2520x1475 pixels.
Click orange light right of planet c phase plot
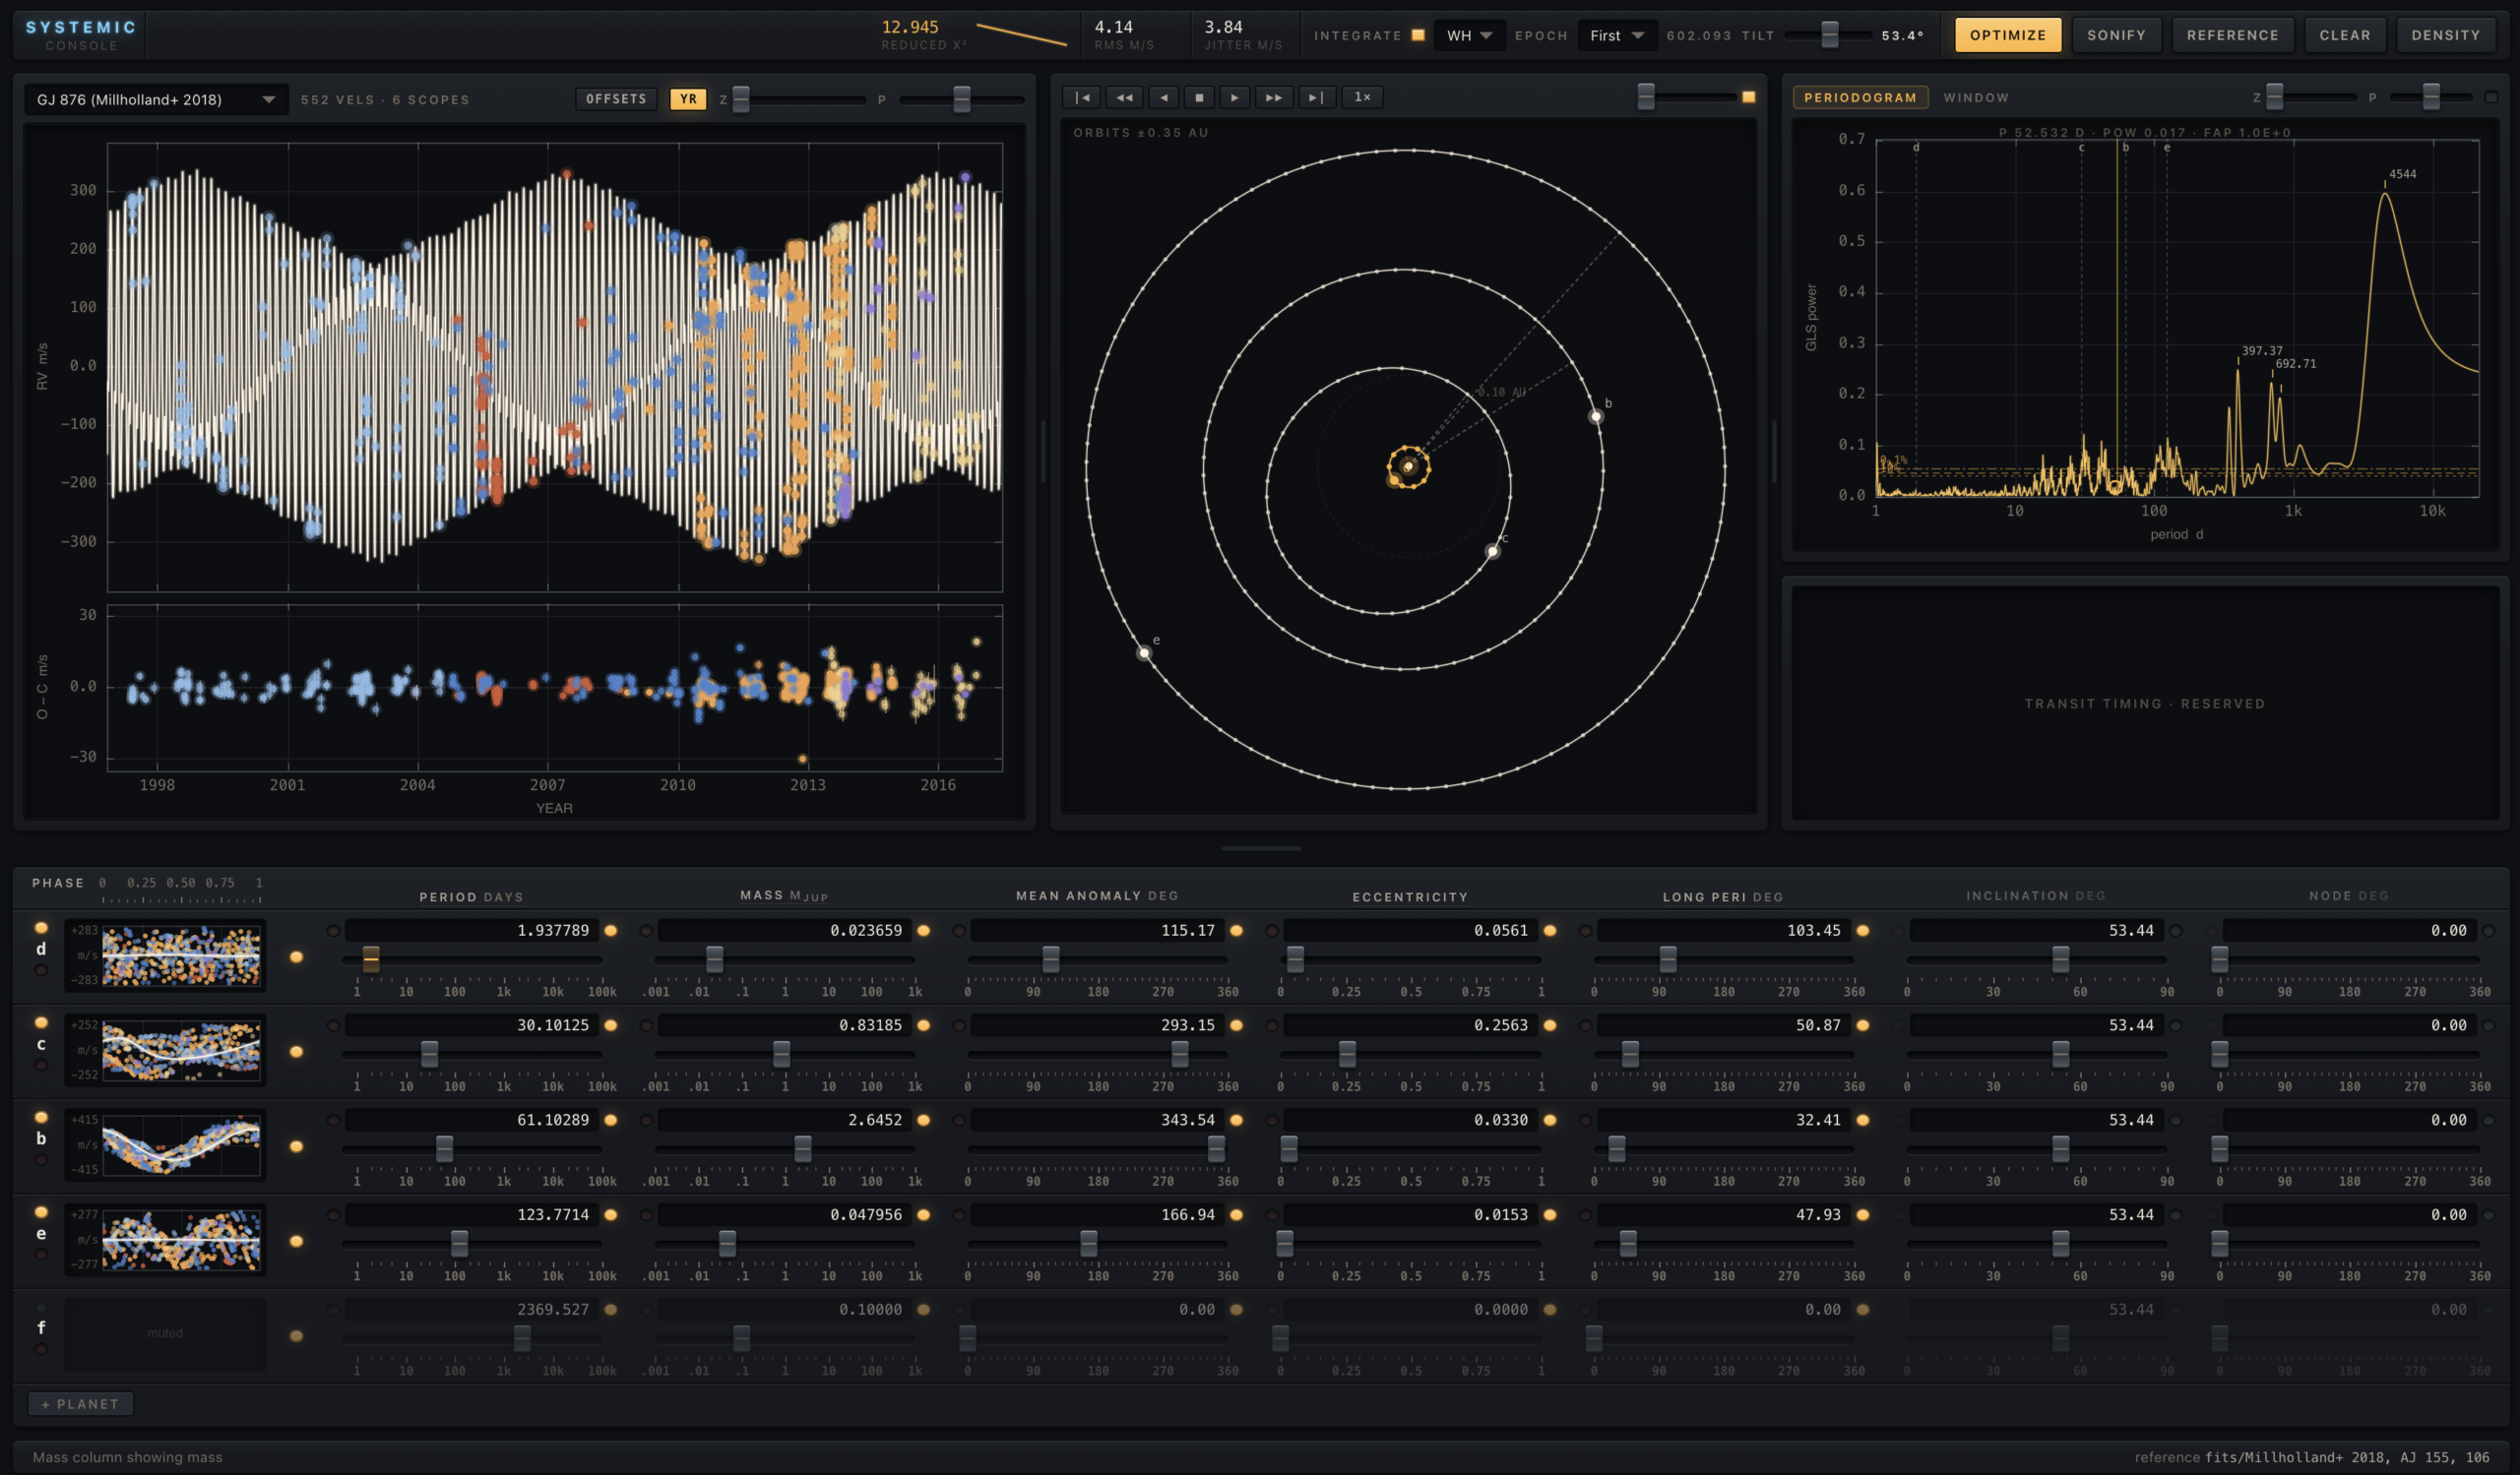[x=296, y=1052]
